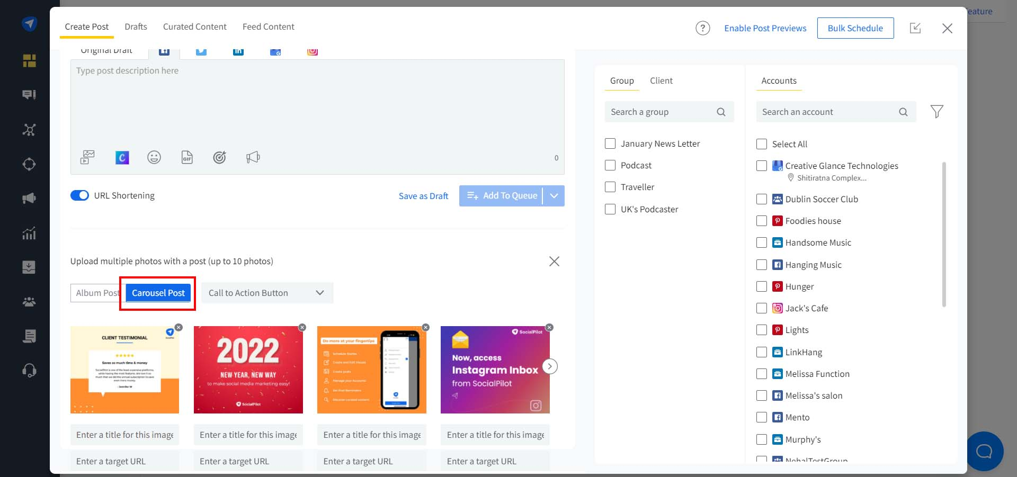Click the audience targeting icon
The width and height of the screenshot is (1017, 477).
(219, 157)
